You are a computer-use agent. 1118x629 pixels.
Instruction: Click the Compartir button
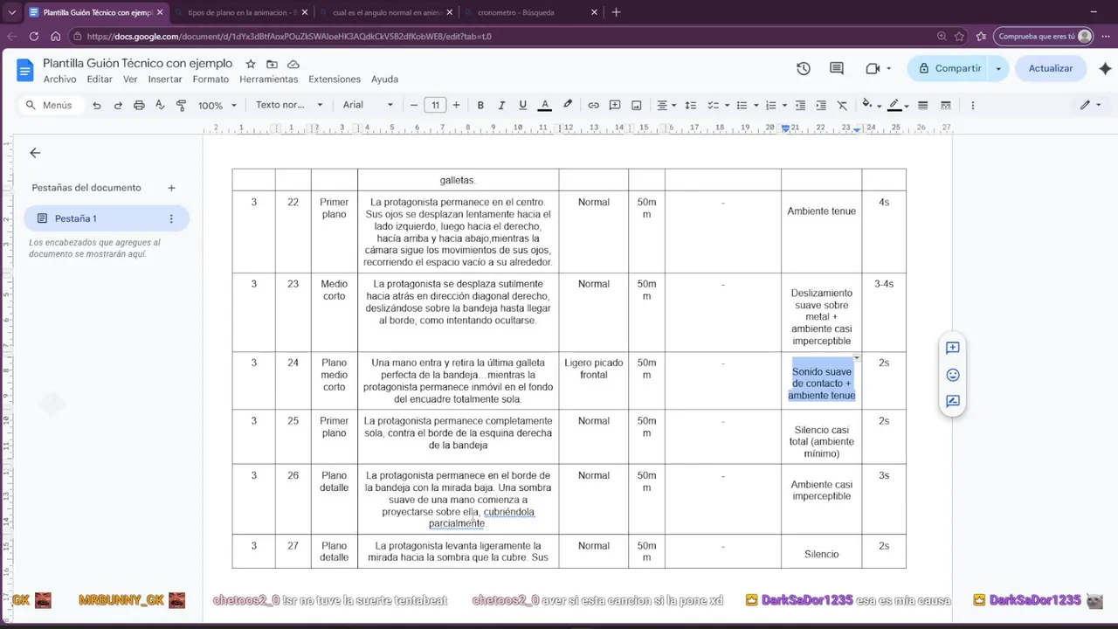click(949, 68)
